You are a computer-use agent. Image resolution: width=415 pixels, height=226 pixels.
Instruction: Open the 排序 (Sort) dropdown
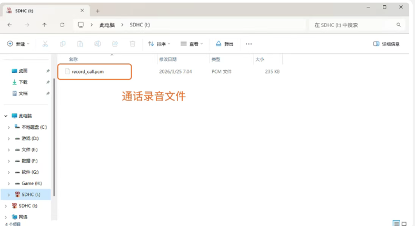coord(159,44)
